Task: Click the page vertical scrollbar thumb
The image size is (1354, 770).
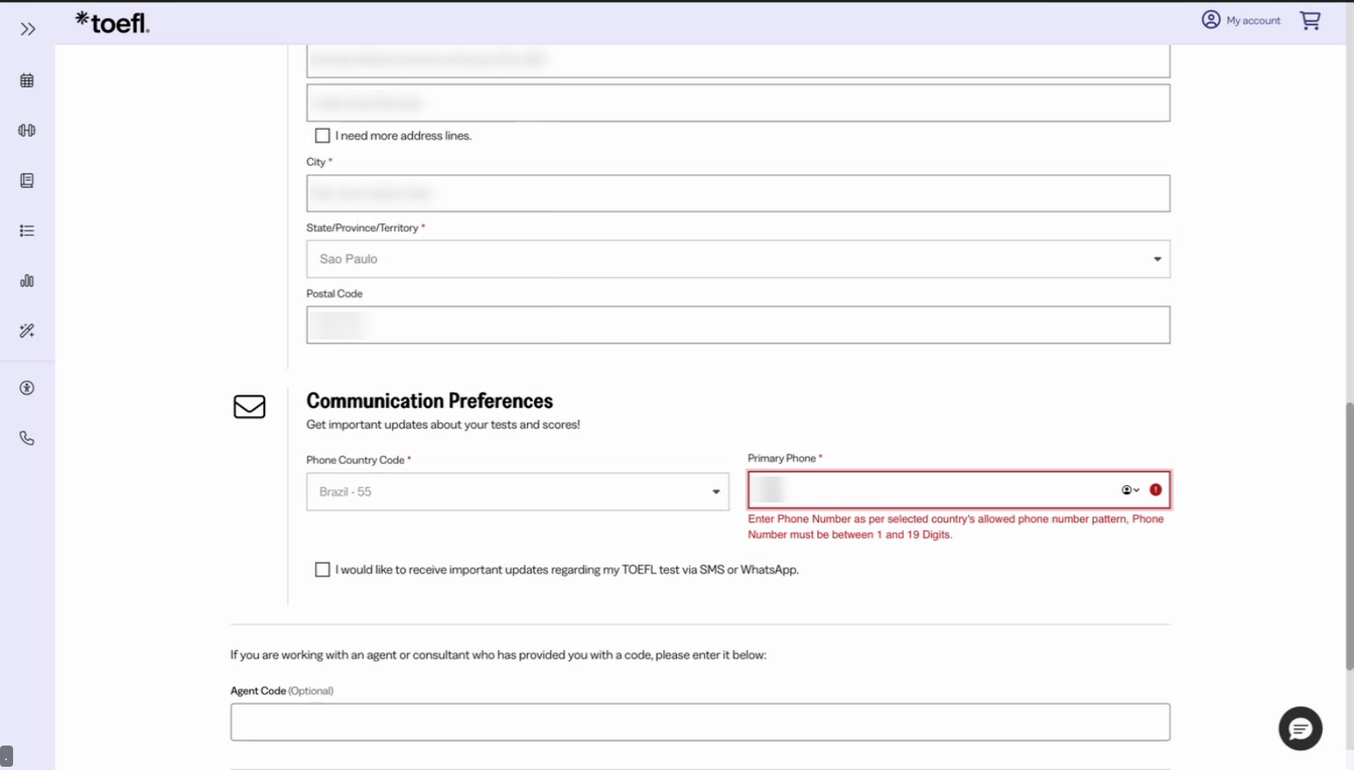Action: click(x=1349, y=536)
